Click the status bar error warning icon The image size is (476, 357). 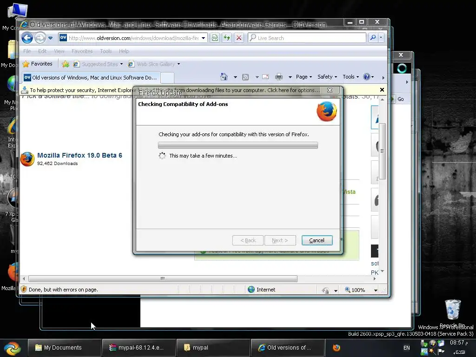[24, 289]
